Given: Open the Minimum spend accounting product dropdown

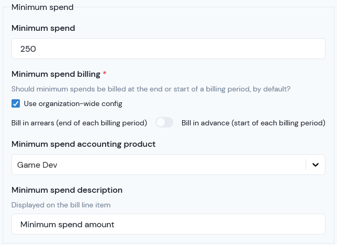Looking at the screenshot, I should point(168,165).
